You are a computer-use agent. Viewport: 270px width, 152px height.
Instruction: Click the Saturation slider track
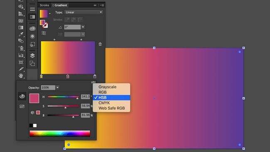point(63,106)
